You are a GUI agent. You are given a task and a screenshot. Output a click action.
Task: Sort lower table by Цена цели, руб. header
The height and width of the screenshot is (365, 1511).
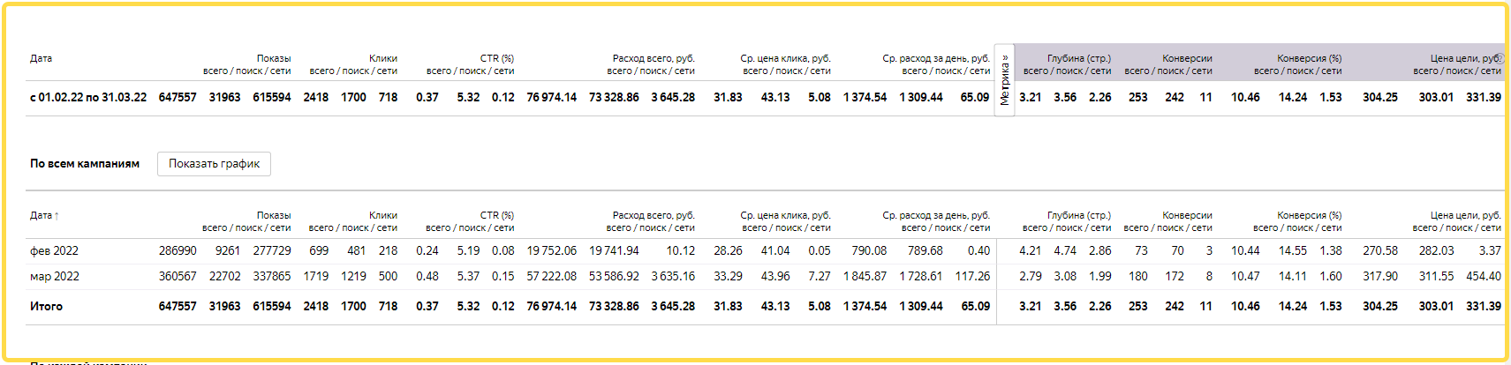pos(1465,215)
